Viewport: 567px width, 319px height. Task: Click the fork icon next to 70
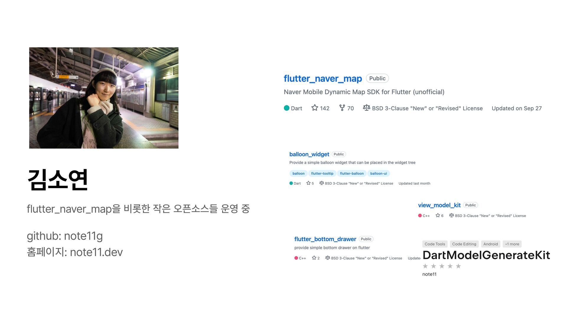coord(342,108)
